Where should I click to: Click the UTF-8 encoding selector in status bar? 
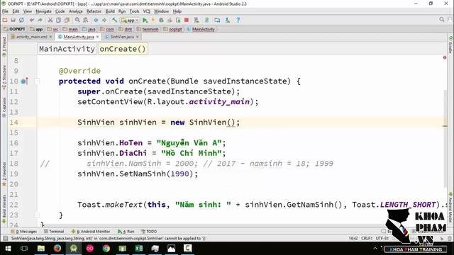pyautogui.click(x=382, y=238)
